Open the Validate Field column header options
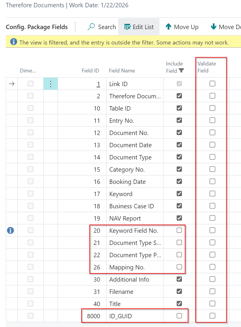Viewport: 241px width, 327px height. tap(207, 67)
